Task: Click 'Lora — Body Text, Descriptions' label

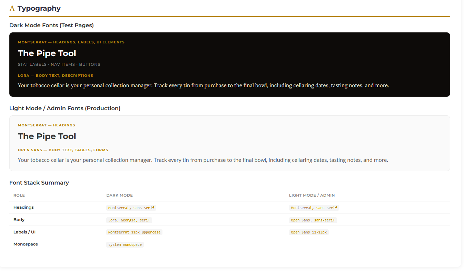Action: (x=56, y=75)
